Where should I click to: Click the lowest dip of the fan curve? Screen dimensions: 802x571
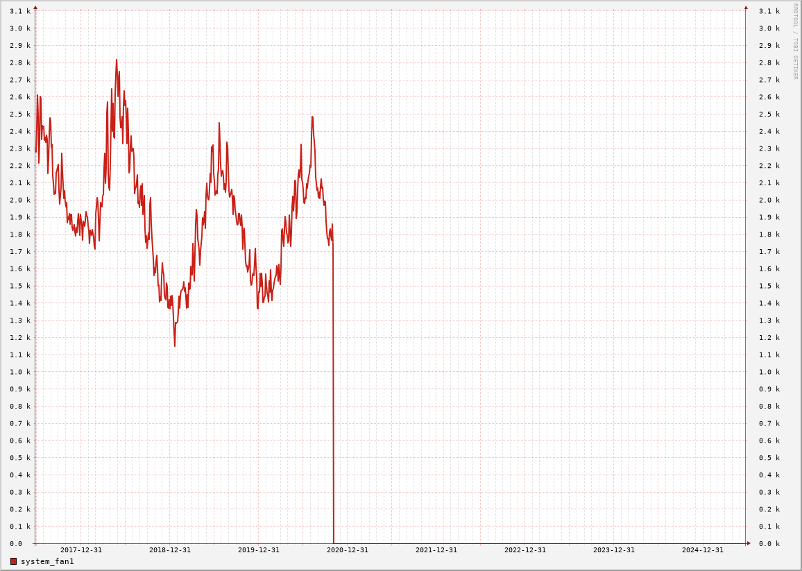pyautogui.click(x=175, y=345)
